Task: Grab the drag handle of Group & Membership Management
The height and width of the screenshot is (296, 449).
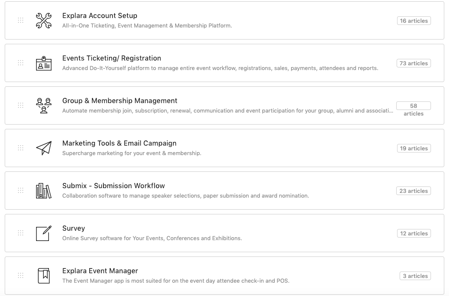Action: pyautogui.click(x=21, y=105)
